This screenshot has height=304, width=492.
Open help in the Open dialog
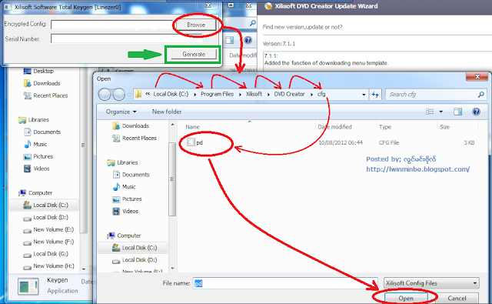click(476, 112)
